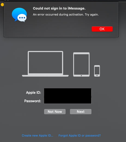Click the Next button to sign in
Image resolution: width=126 pixels, height=142 pixels.
tap(81, 111)
